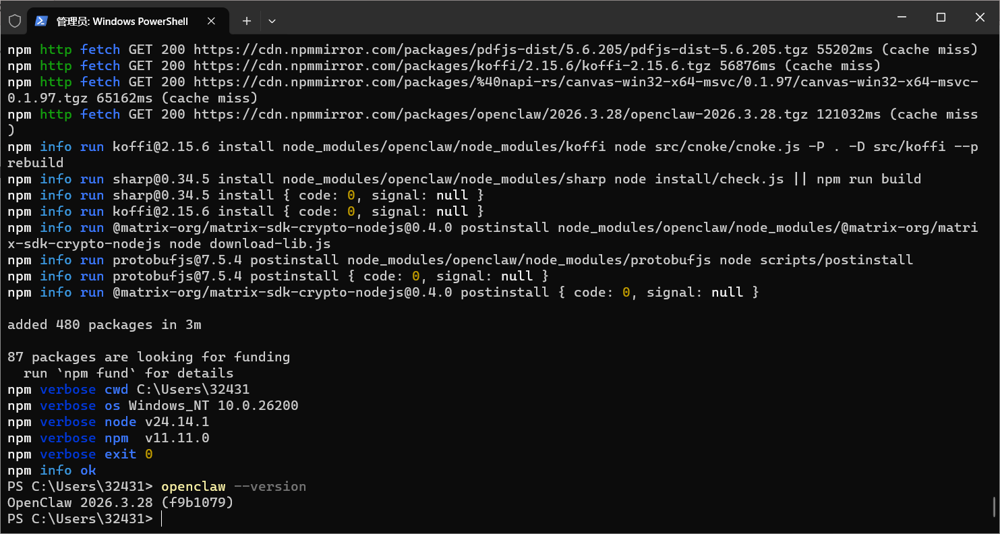This screenshot has width=1000, height=534.
Task: Close the terminal window
Action: [980, 18]
